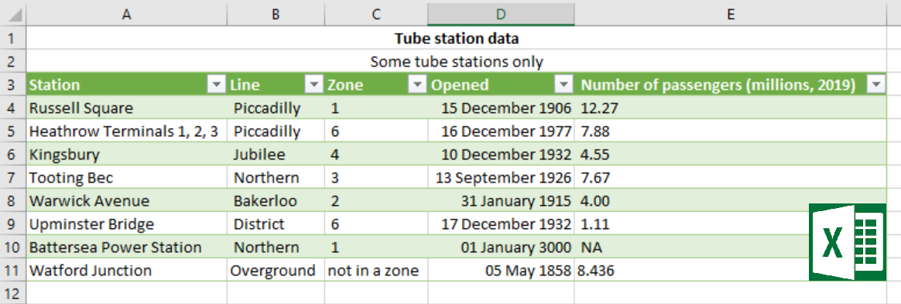Select row 11 header
Screen dimensions: 901x304
tap(13, 270)
